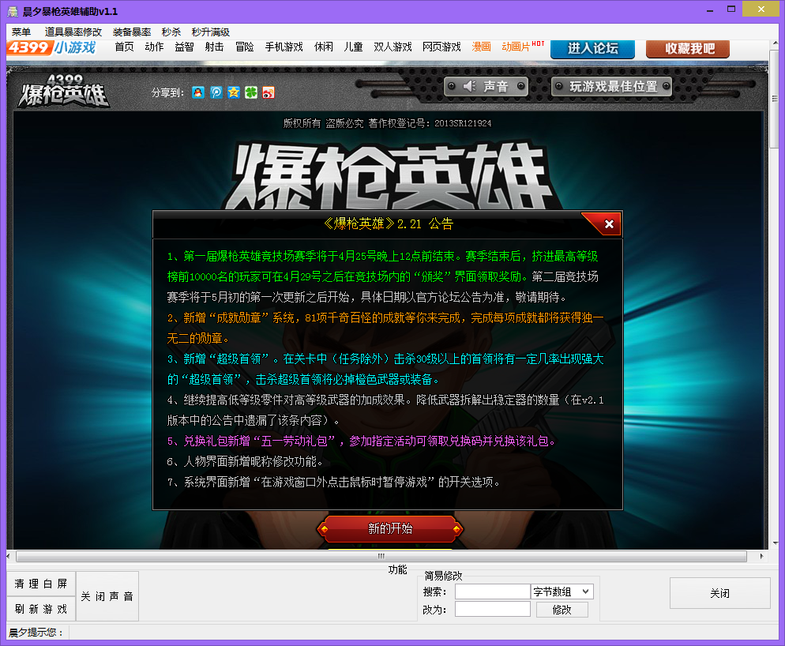Open the 菜单 menu
The image size is (785, 646).
(x=21, y=32)
